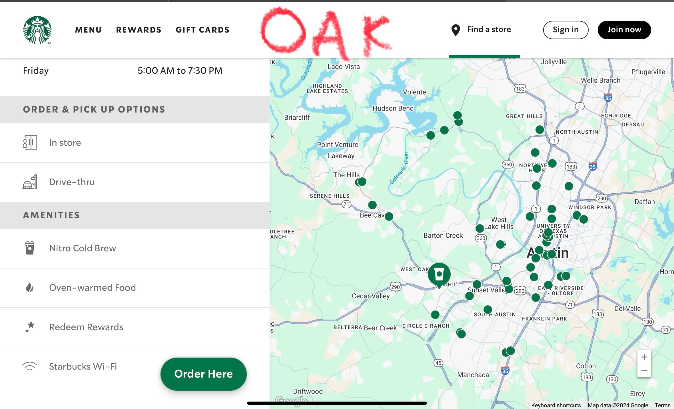
Task: Click the Nitro Cold Brew cup icon
Action: click(x=30, y=248)
